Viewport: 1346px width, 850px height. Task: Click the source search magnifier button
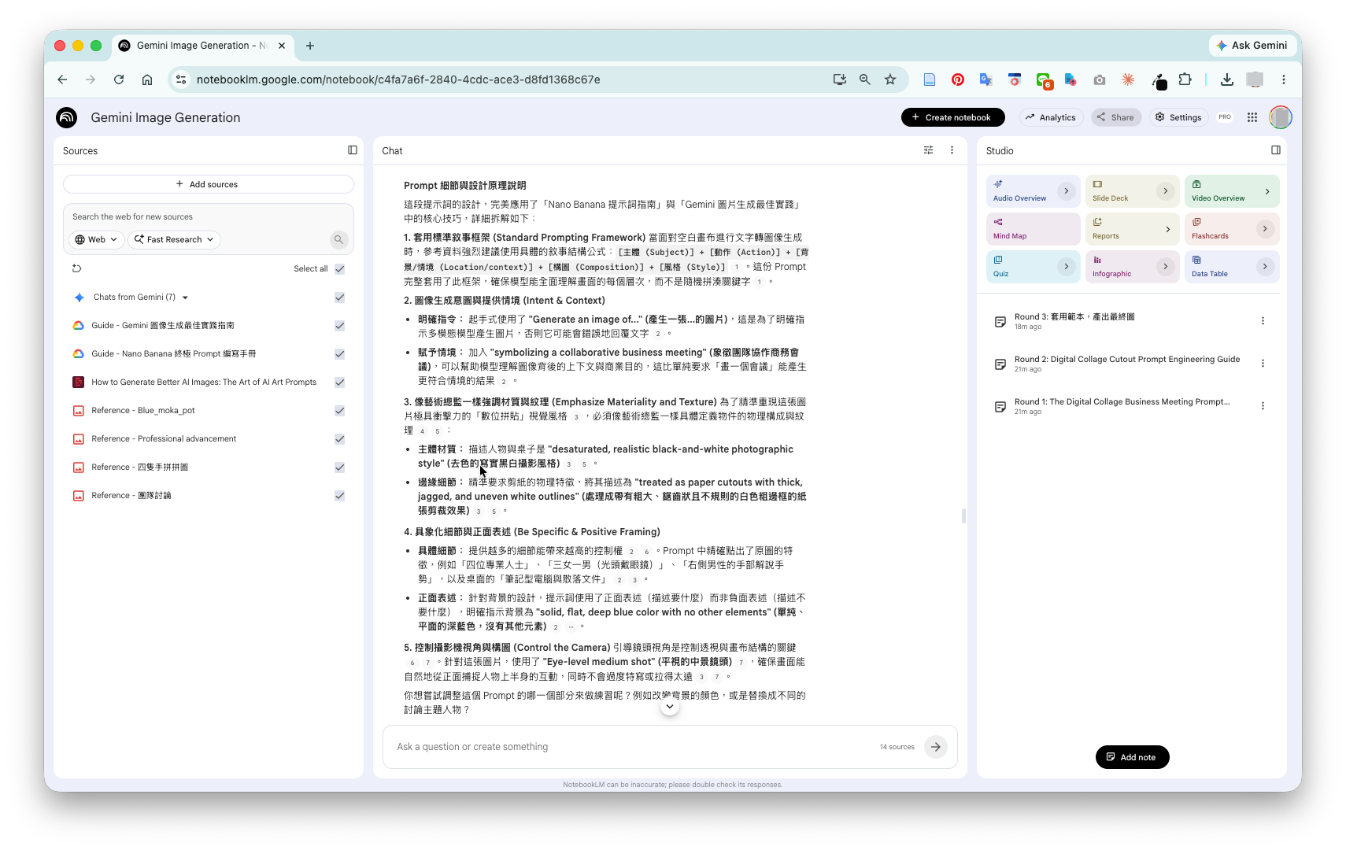click(338, 239)
